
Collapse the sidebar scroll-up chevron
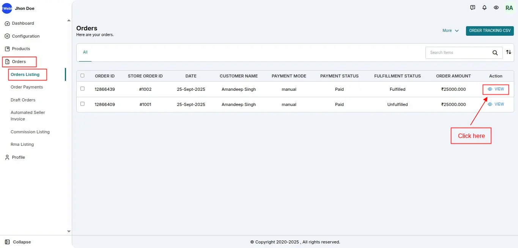[69, 20]
